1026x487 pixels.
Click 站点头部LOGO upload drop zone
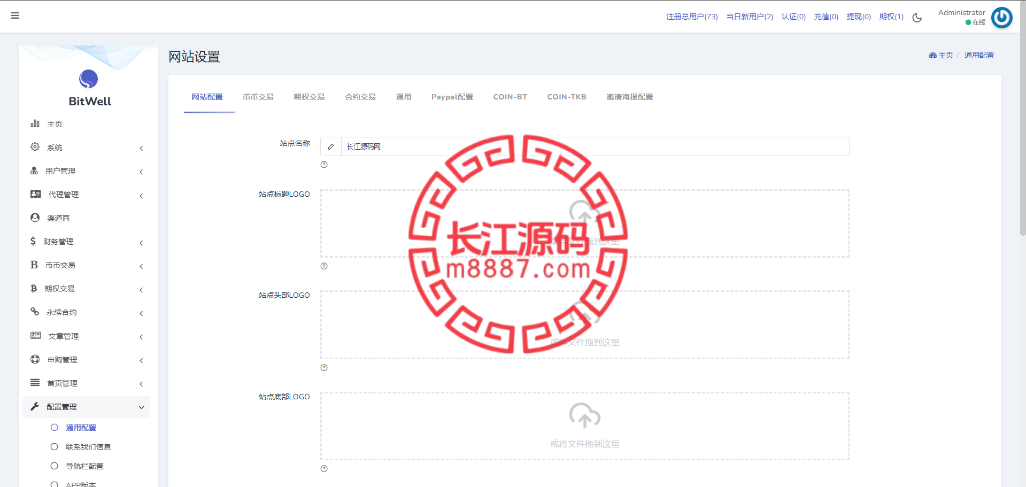[585, 325]
